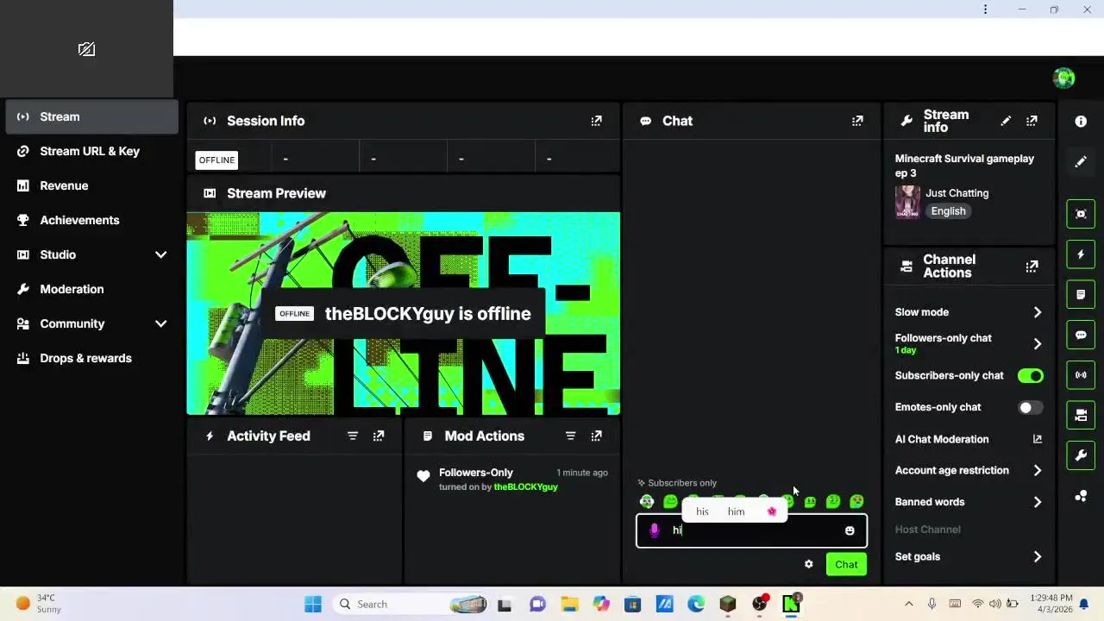Click 'Minecraft Survival gameplay ep 3' title
The width and height of the screenshot is (1104, 621).
click(x=964, y=166)
